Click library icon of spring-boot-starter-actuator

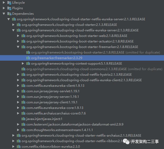(23, 41)
